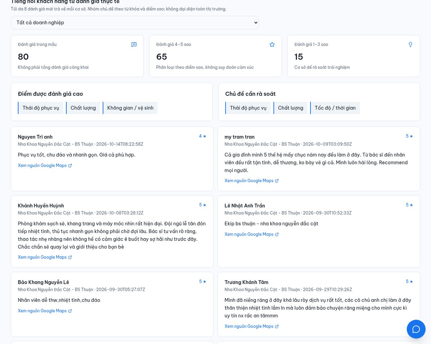Image resolution: width=431 pixels, height=344 pixels.
Task: Click the Chủ đề cần rà soát heading
Action: [250, 94]
